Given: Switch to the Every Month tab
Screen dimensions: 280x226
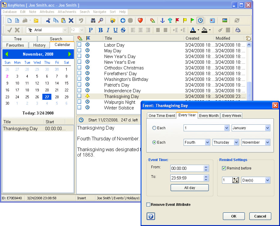Looking at the screenshot, I should 209,116.
